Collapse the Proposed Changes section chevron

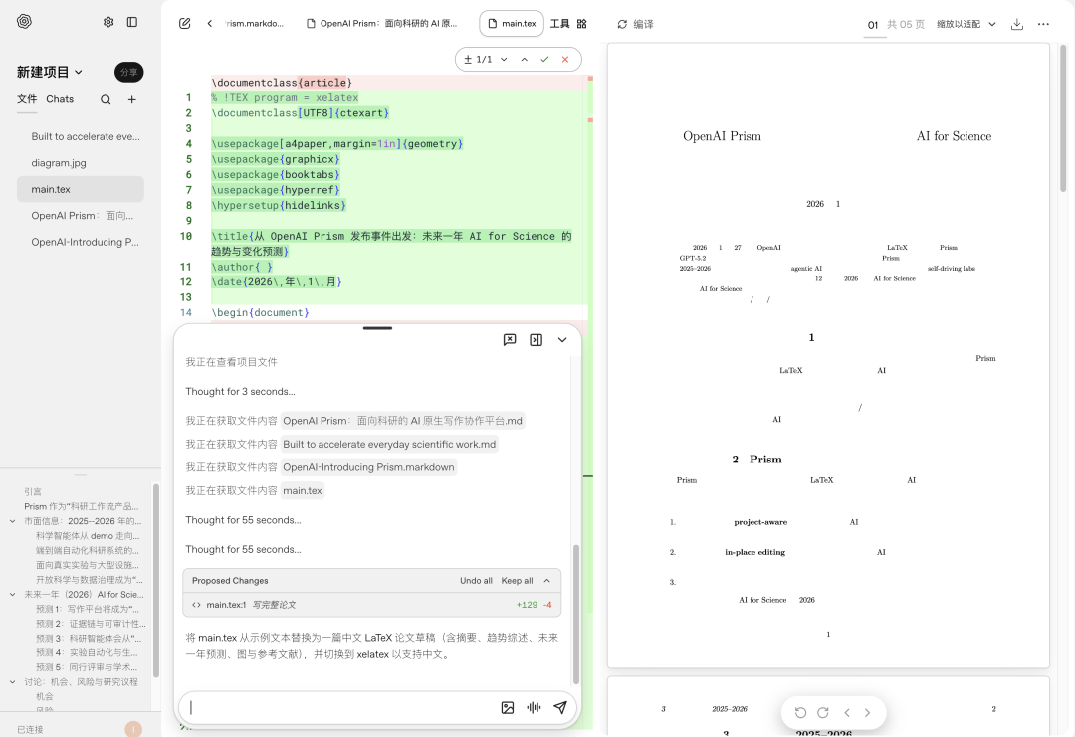coord(547,581)
